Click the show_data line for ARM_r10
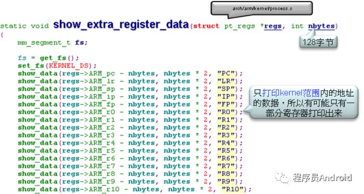The height and width of the screenshot is (194, 364). point(135,189)
